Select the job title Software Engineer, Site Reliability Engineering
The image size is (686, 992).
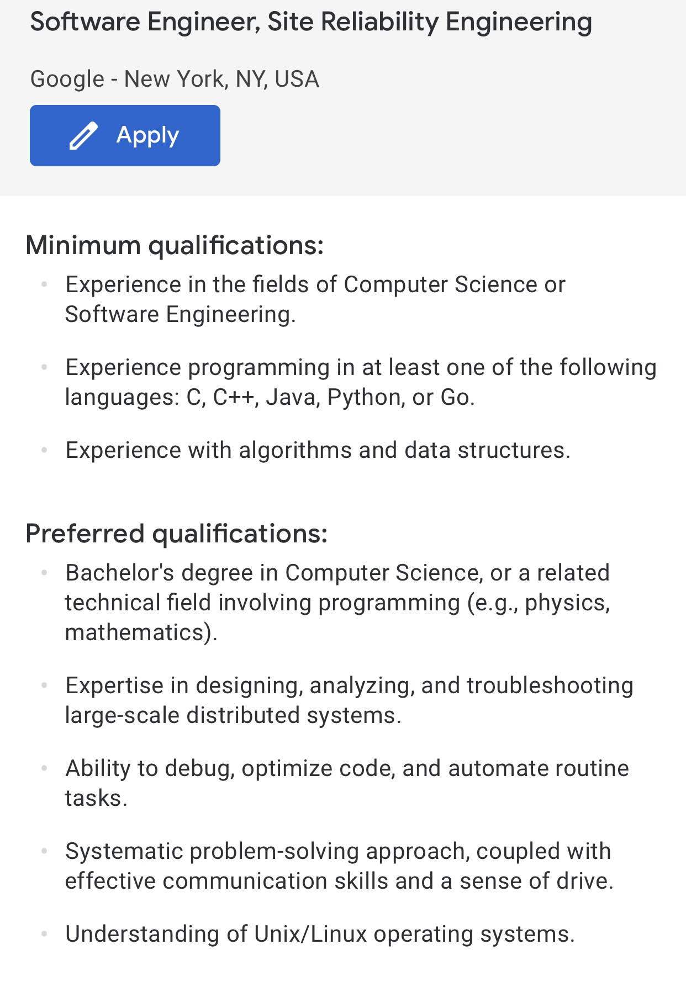tap(310, 23)
